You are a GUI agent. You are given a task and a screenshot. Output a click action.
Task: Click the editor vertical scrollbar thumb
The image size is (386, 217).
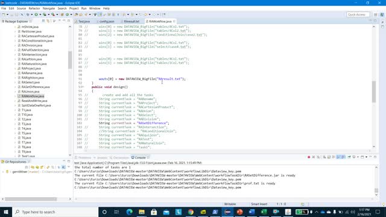(374, 92)
